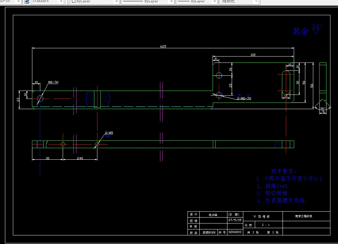Image resolution: width=338 pixels, height=244 pixels.
Task: Select the 1:1 scale value
Action: point(266,225)
